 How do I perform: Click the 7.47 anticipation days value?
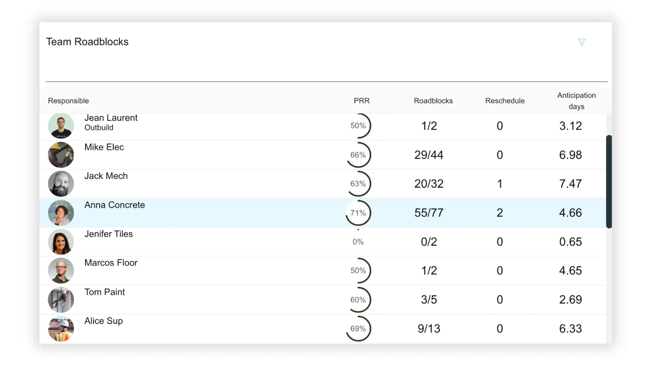(571, 184)
